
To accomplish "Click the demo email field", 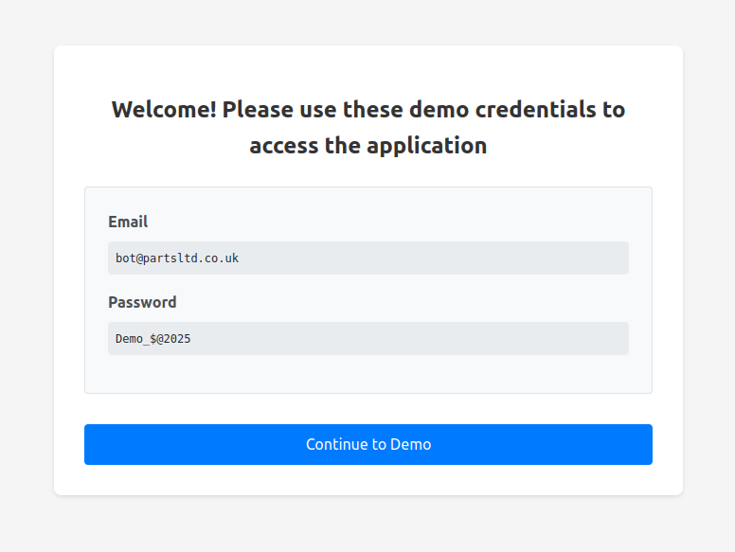I will tap(367, 258).
